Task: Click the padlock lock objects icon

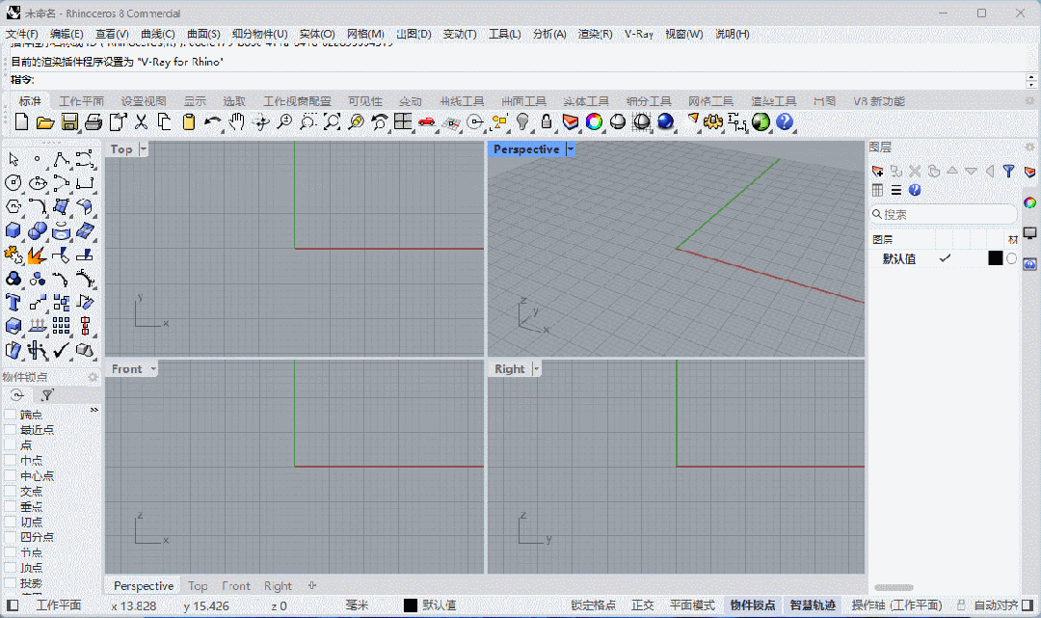Action: pos(547,122)
